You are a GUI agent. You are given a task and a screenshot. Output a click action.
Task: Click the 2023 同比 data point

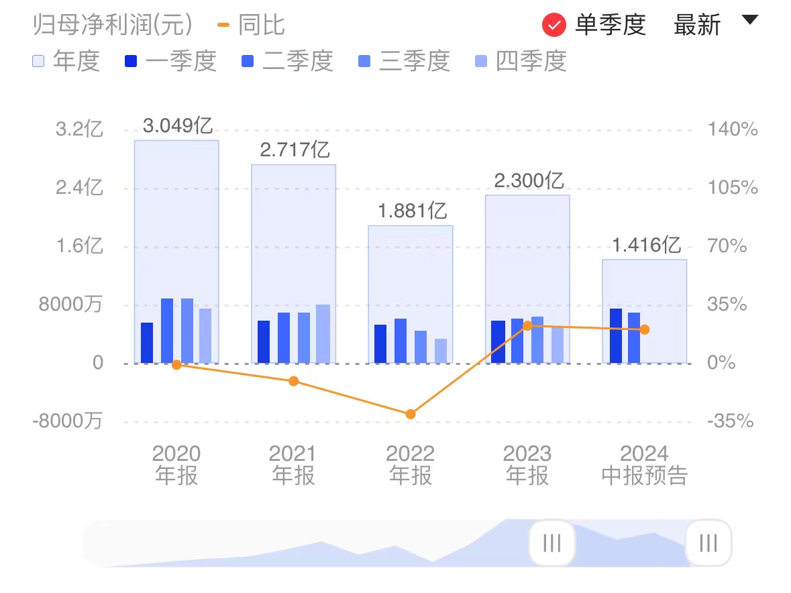[x=527, y=325]
